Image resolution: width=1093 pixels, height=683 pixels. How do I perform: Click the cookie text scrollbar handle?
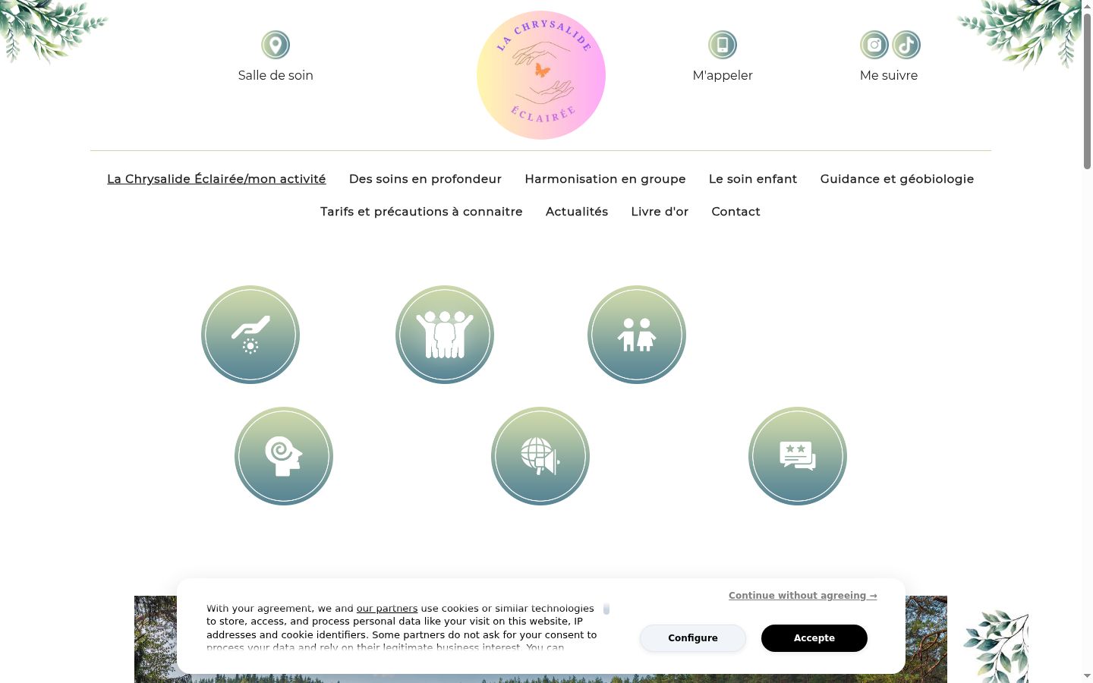(x=606, y=609)
